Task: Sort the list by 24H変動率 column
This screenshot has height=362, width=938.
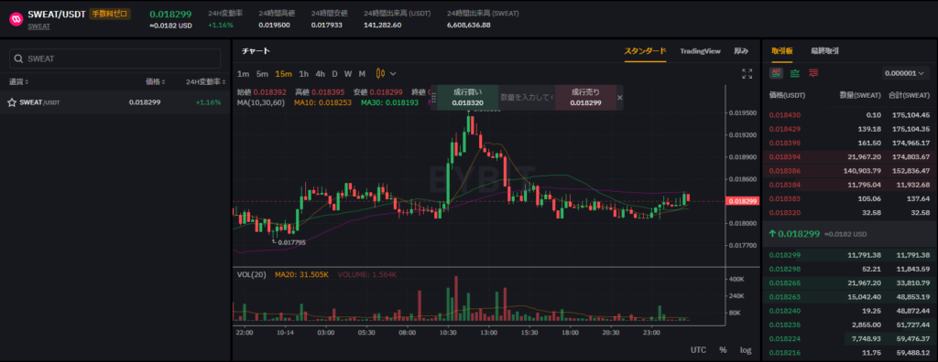Action: 205,82
